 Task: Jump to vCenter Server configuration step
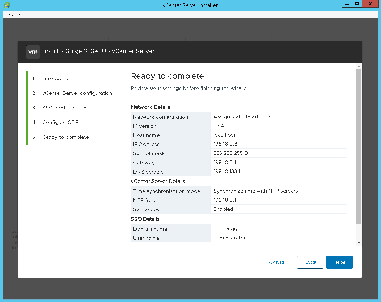pyautogui.click(x=77, y=93)
